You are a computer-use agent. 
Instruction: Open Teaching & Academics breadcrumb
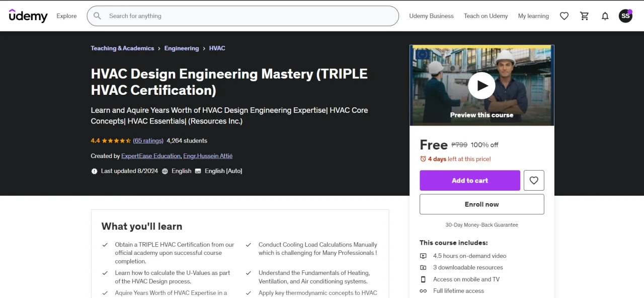[x=122, y=48]
